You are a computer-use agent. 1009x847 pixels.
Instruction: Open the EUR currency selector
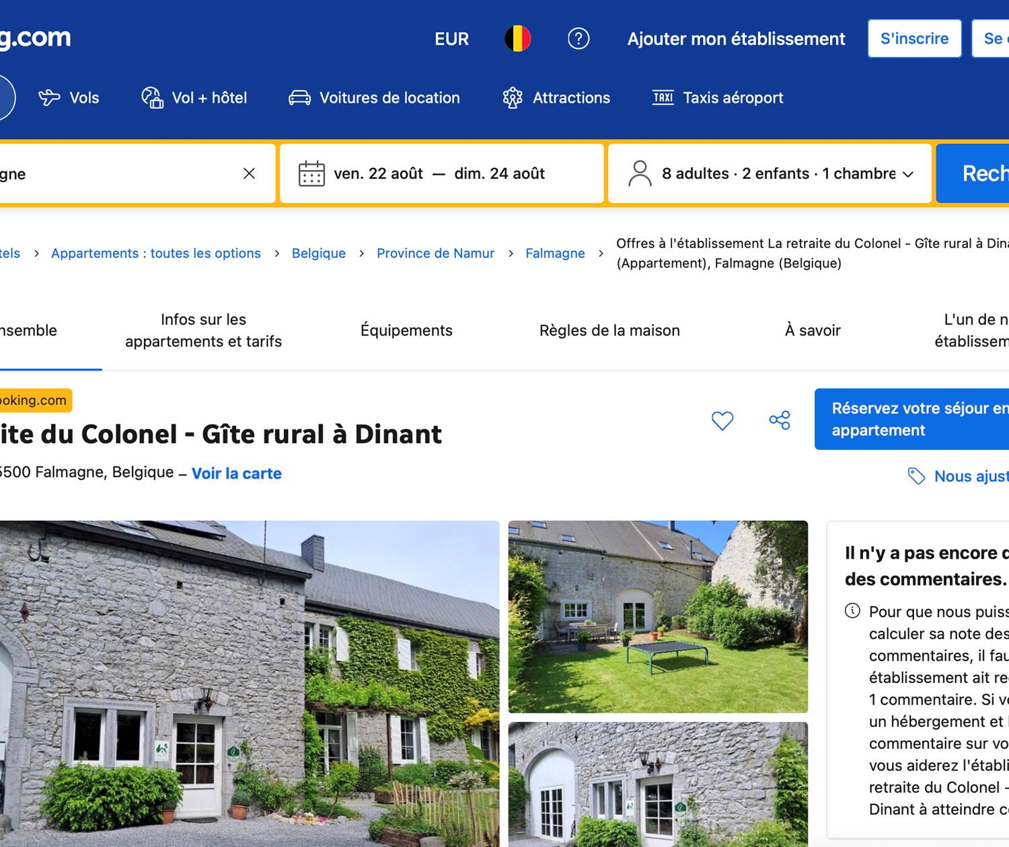tap(451, 38)
